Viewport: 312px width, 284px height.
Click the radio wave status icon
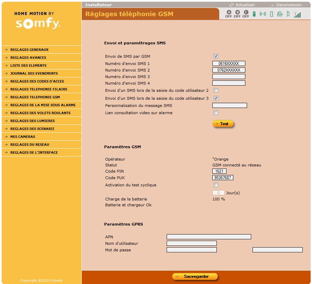point(263,14)
